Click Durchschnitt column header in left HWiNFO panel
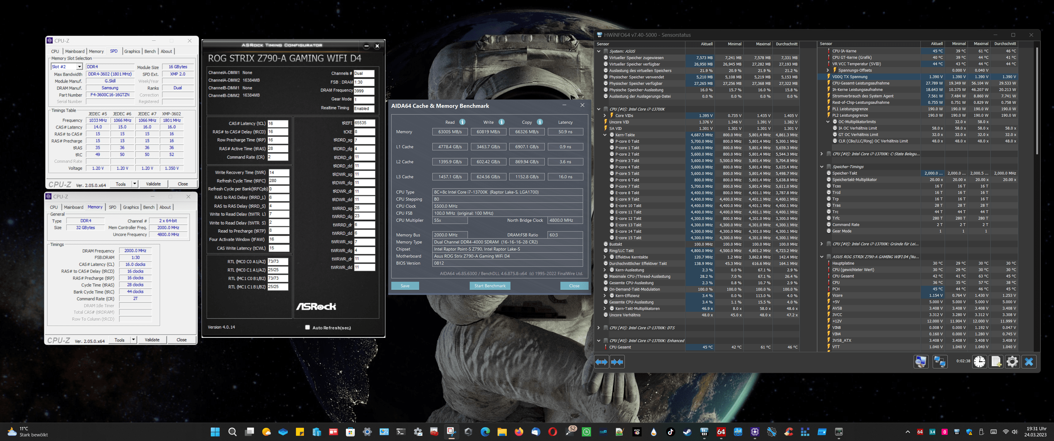The image size is (1054, 441). 787,44
